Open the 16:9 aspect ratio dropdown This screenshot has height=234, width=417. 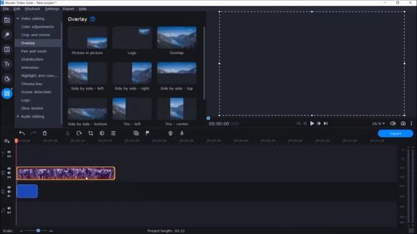coord(378,123)
